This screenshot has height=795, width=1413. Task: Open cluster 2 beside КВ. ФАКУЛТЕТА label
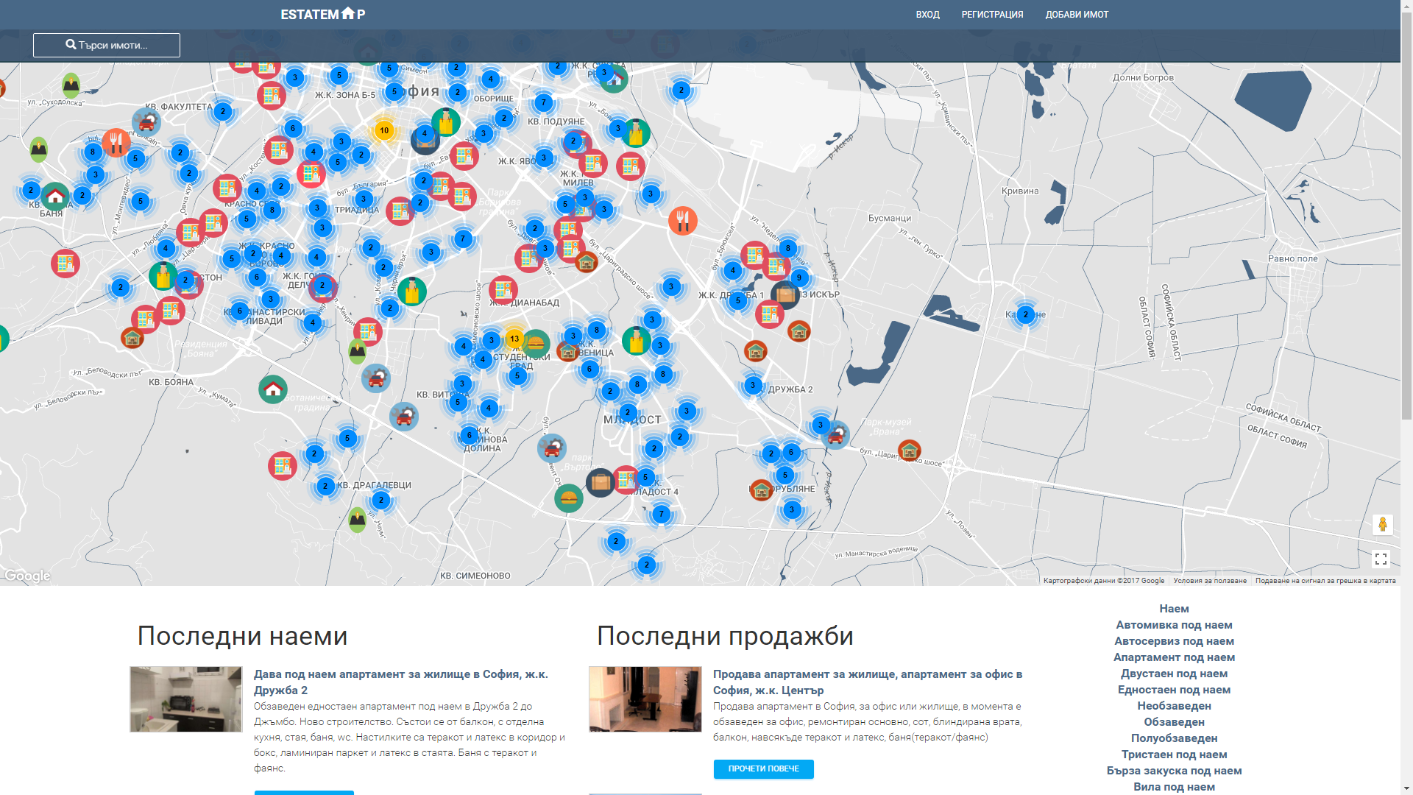pos(223,112)
